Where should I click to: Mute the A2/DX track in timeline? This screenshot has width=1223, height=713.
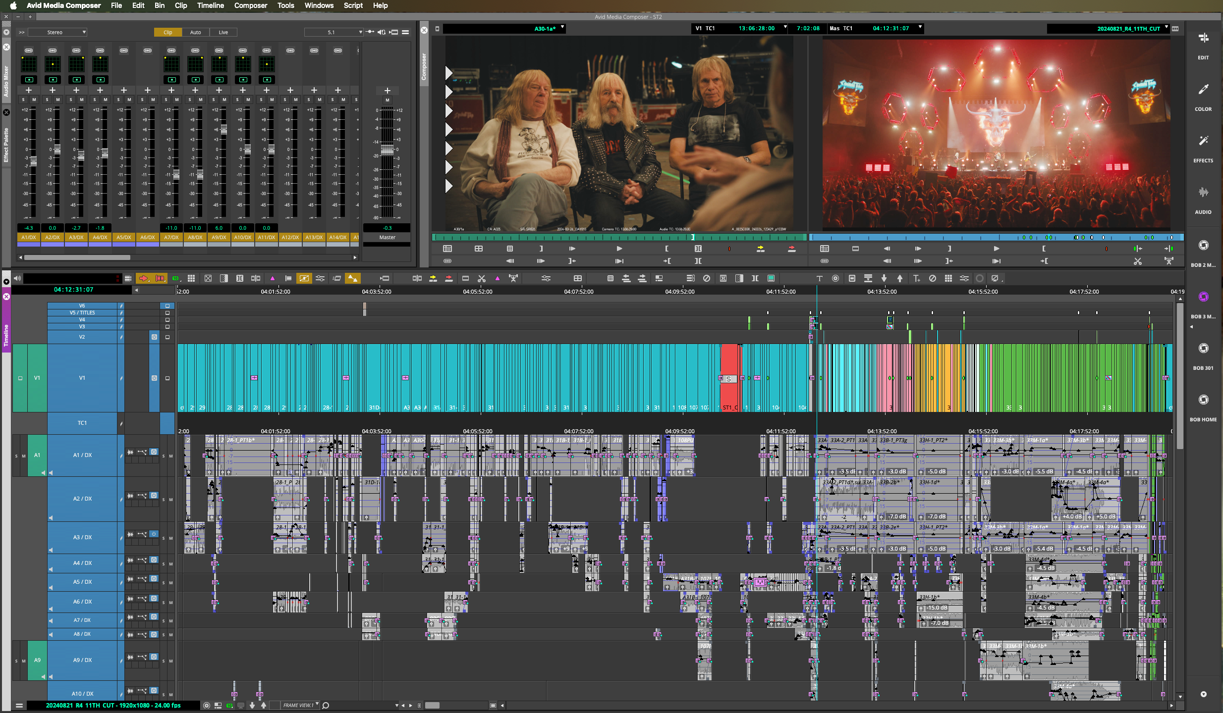click(x=171, y=500)
